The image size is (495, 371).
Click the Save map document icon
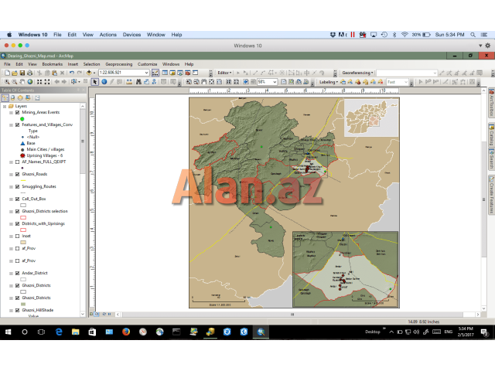pyautogui.click(x=23, y=73)
